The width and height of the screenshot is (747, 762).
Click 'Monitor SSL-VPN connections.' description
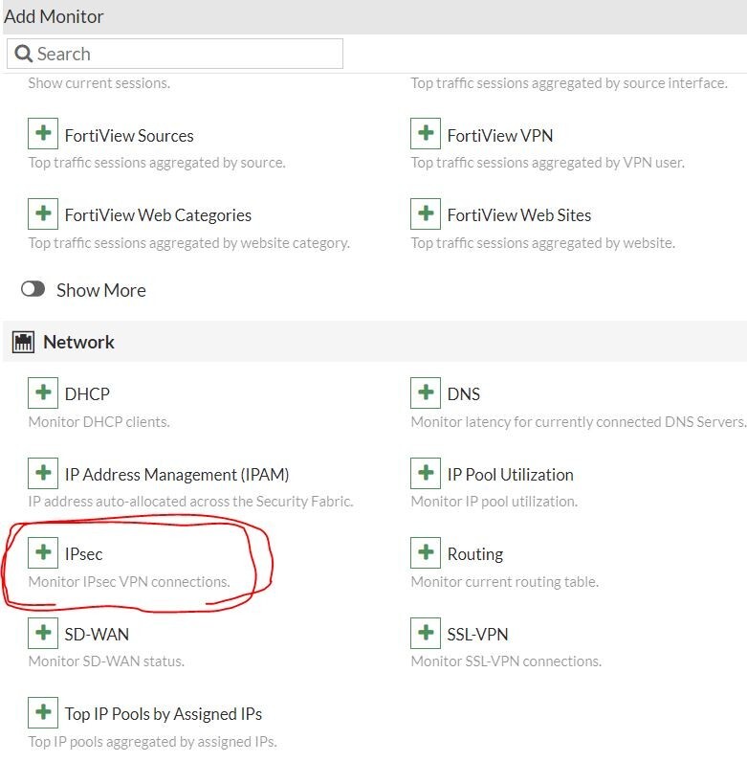(506, 661)
